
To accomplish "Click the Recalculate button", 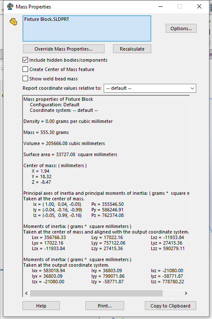I will click(x=132, y=49).
